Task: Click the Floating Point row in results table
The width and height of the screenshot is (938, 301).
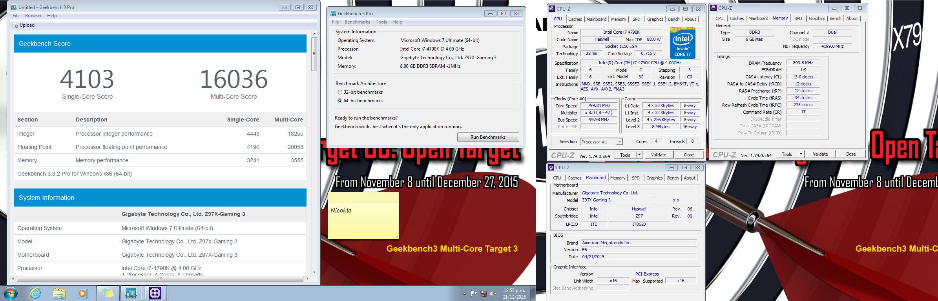Action: (x=160, y=147)
